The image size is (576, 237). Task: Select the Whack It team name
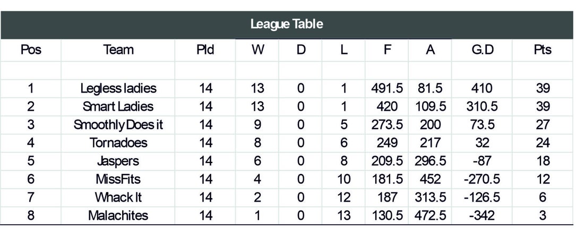coord(118,197)
